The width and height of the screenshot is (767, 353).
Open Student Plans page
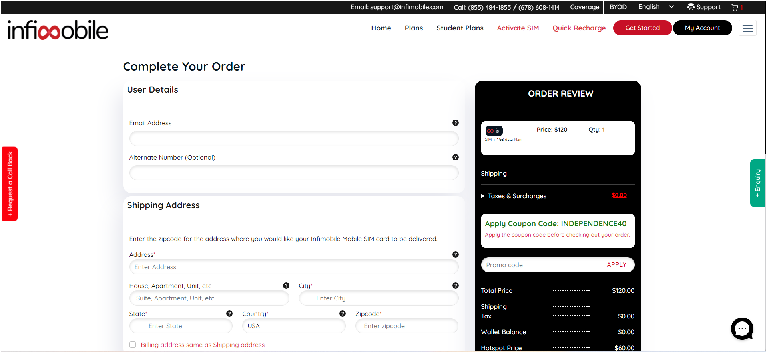pos(460,28)
